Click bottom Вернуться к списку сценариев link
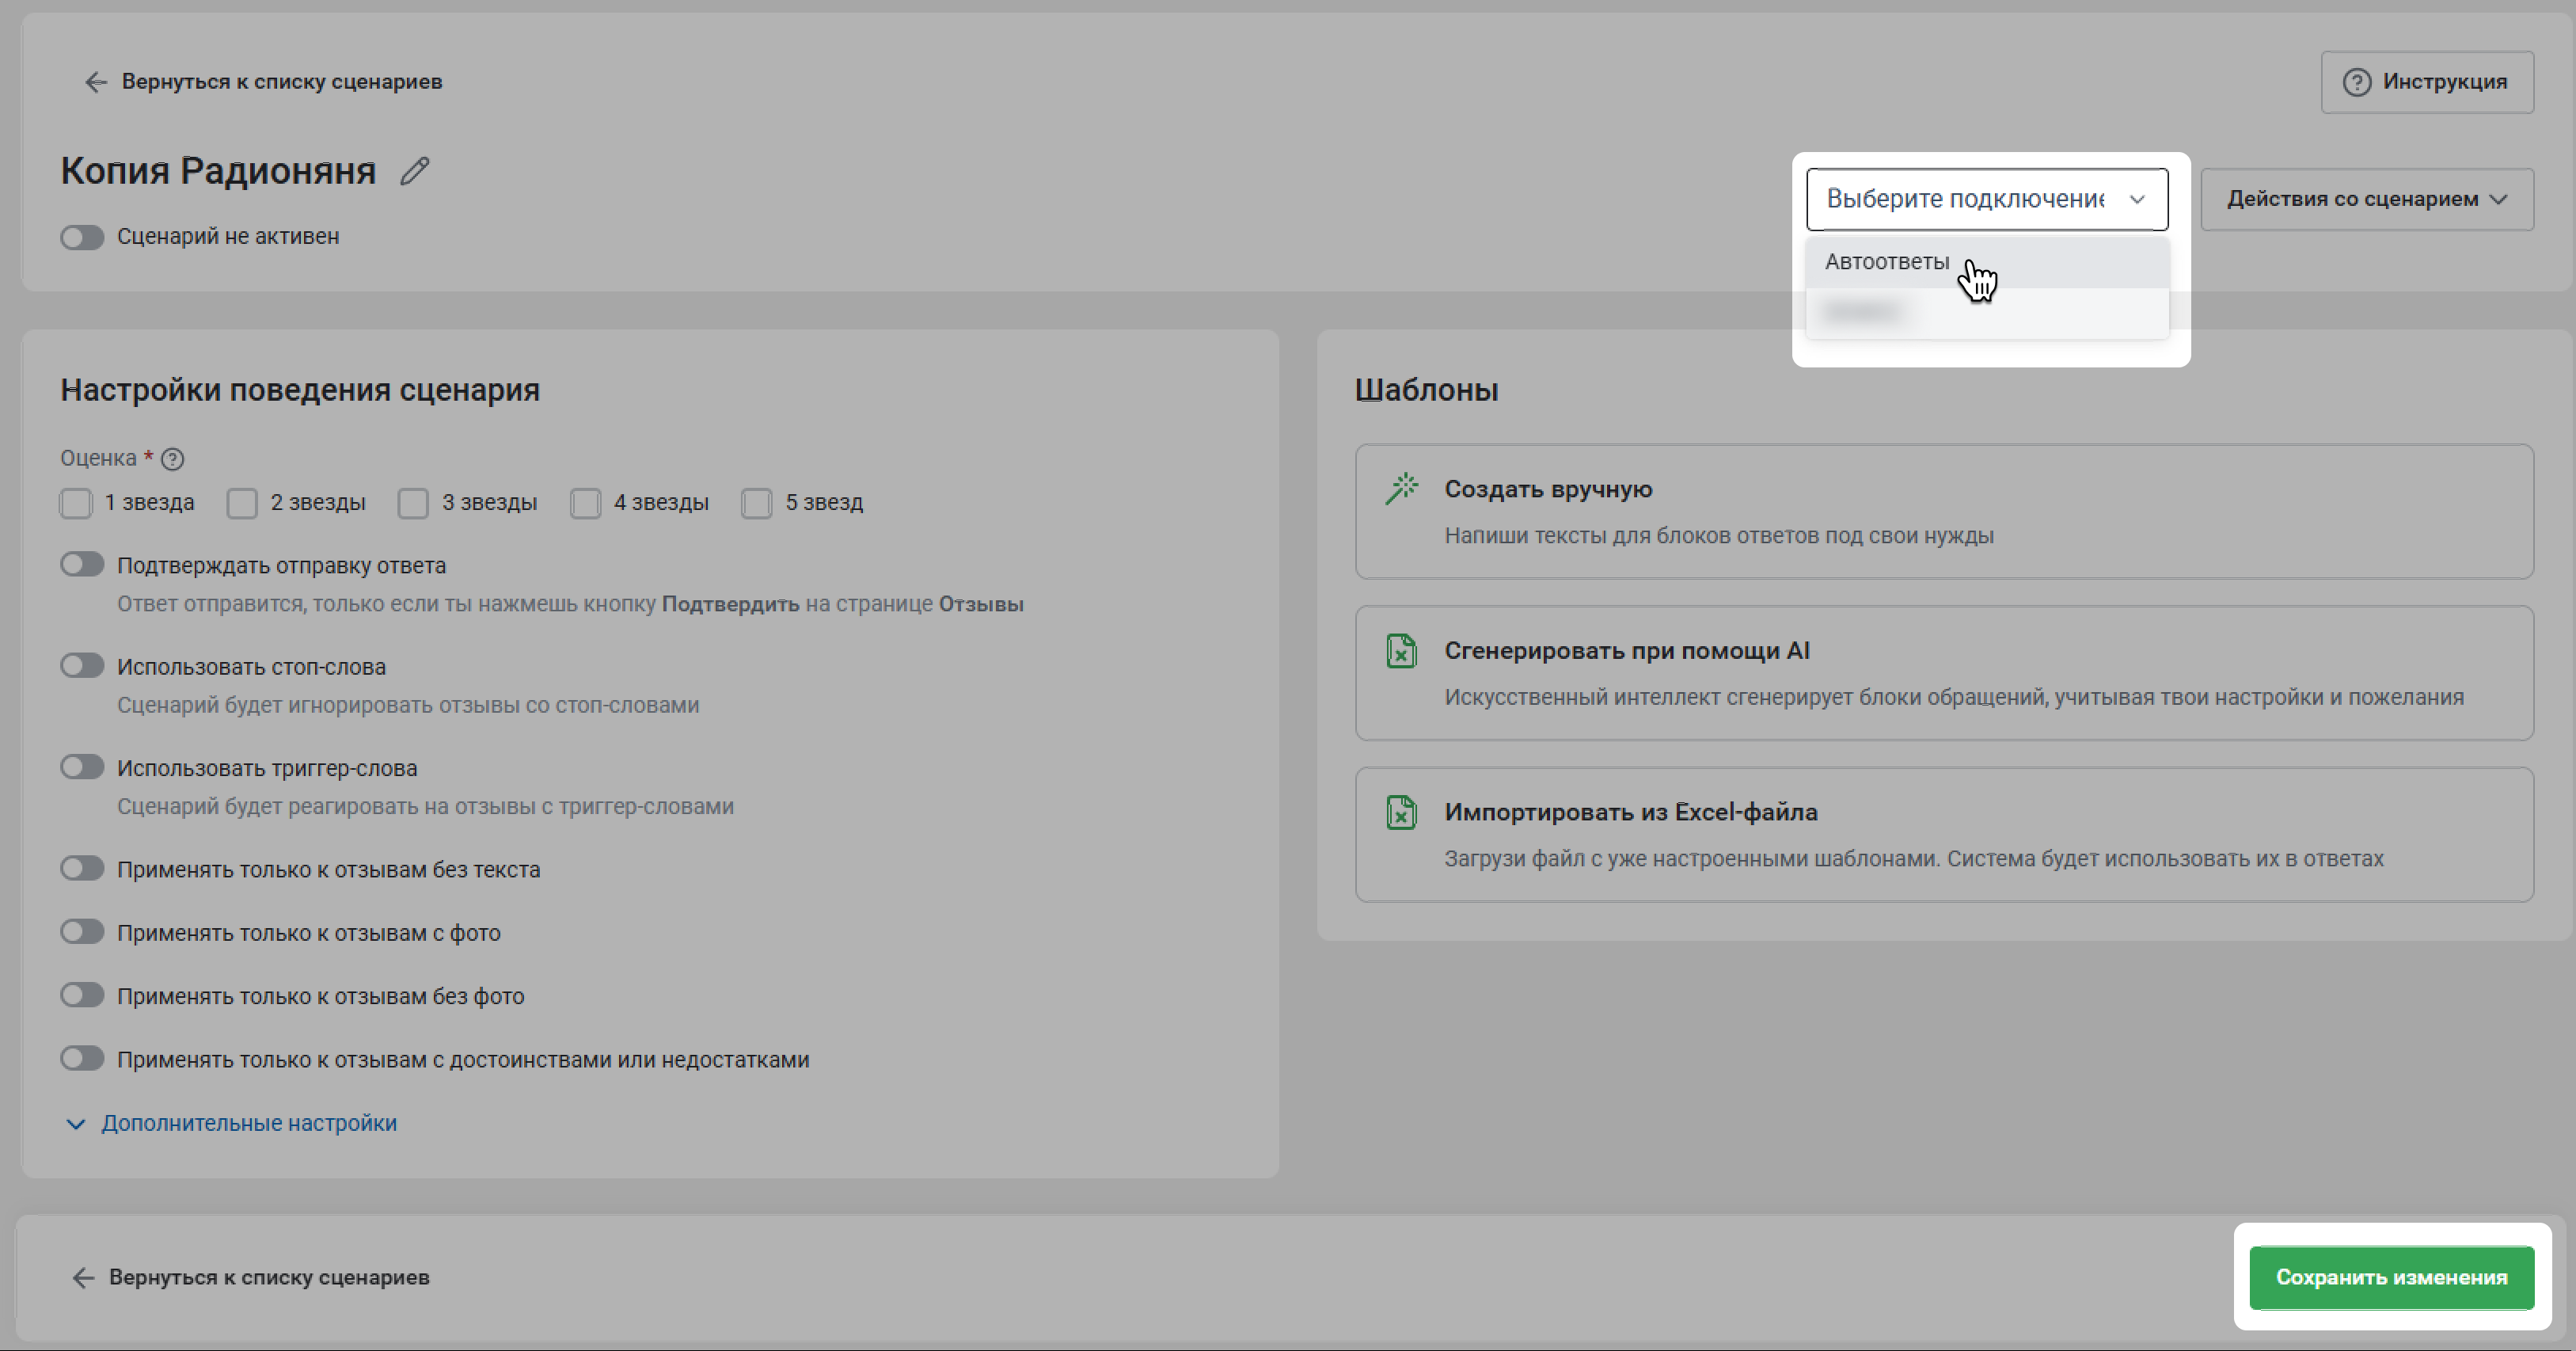 (250, 1277)
